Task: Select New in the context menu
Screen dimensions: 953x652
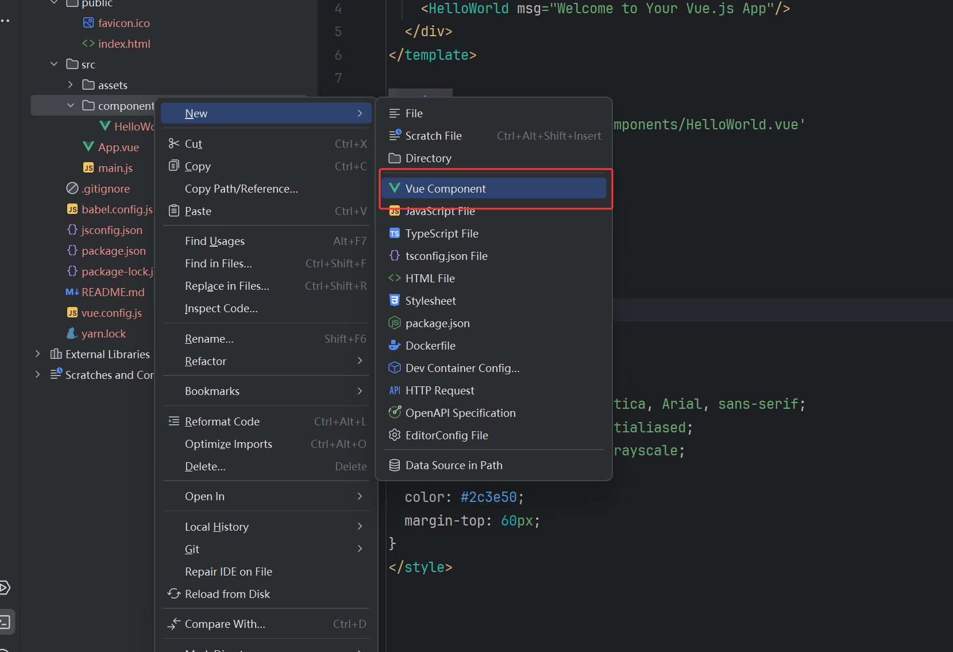Action: [267, 113]
